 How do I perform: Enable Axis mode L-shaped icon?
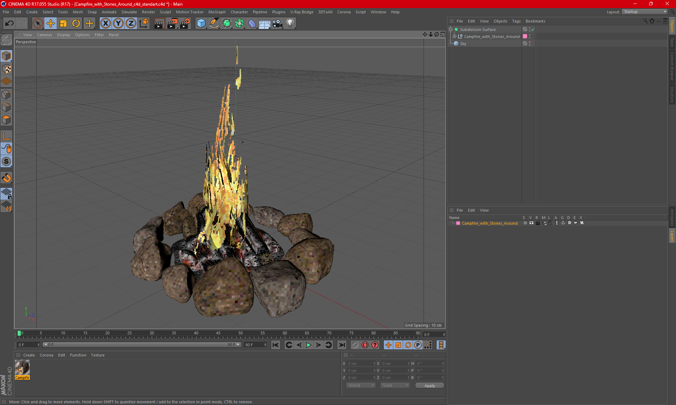coord(6,136)
